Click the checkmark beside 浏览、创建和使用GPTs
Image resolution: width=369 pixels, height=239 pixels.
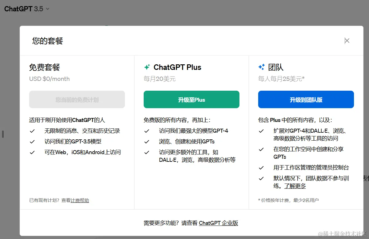pos(147,142)
